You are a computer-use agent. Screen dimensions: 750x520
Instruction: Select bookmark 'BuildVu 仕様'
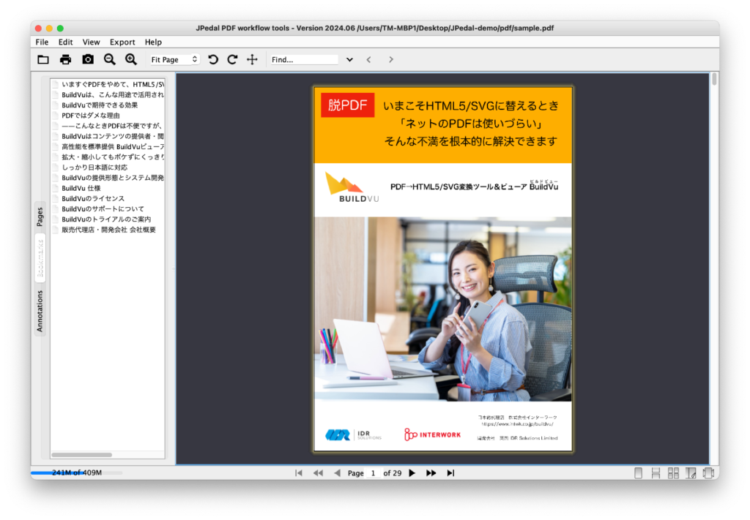tap(76, 188)
